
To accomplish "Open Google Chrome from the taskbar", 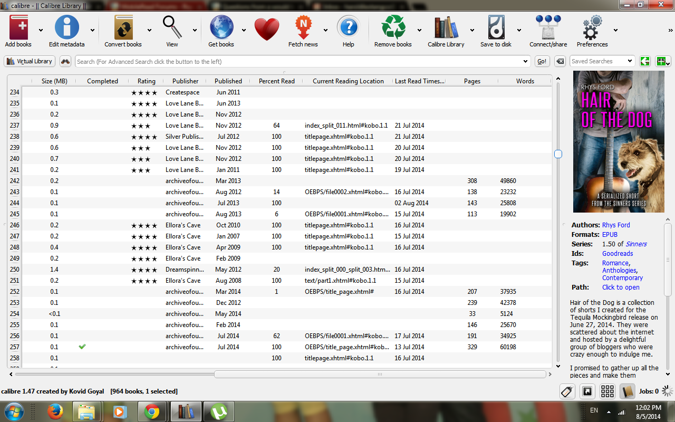I will tap(152, 411).
